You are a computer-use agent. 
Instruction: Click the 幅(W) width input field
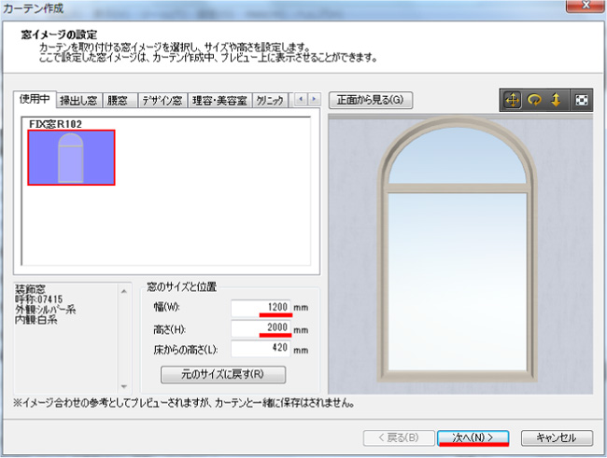point(261,307)
